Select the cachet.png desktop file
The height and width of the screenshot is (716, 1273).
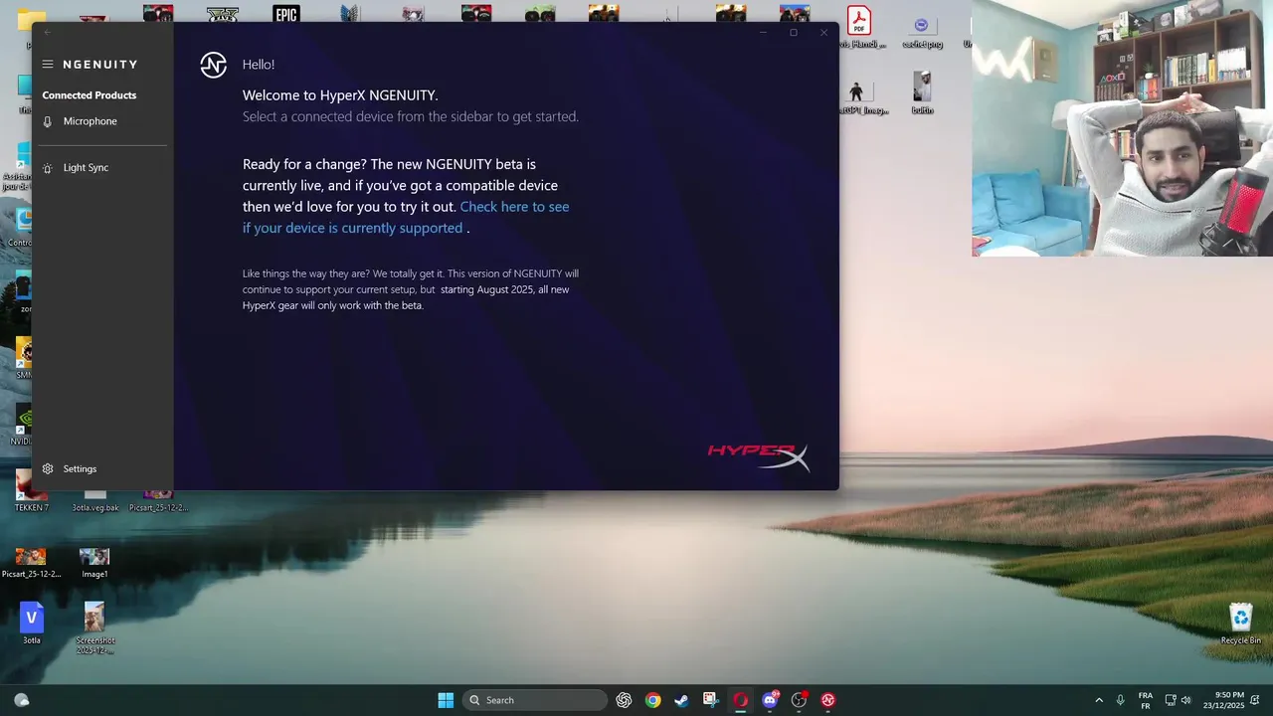pyautogui.click(x=922, y=32)
